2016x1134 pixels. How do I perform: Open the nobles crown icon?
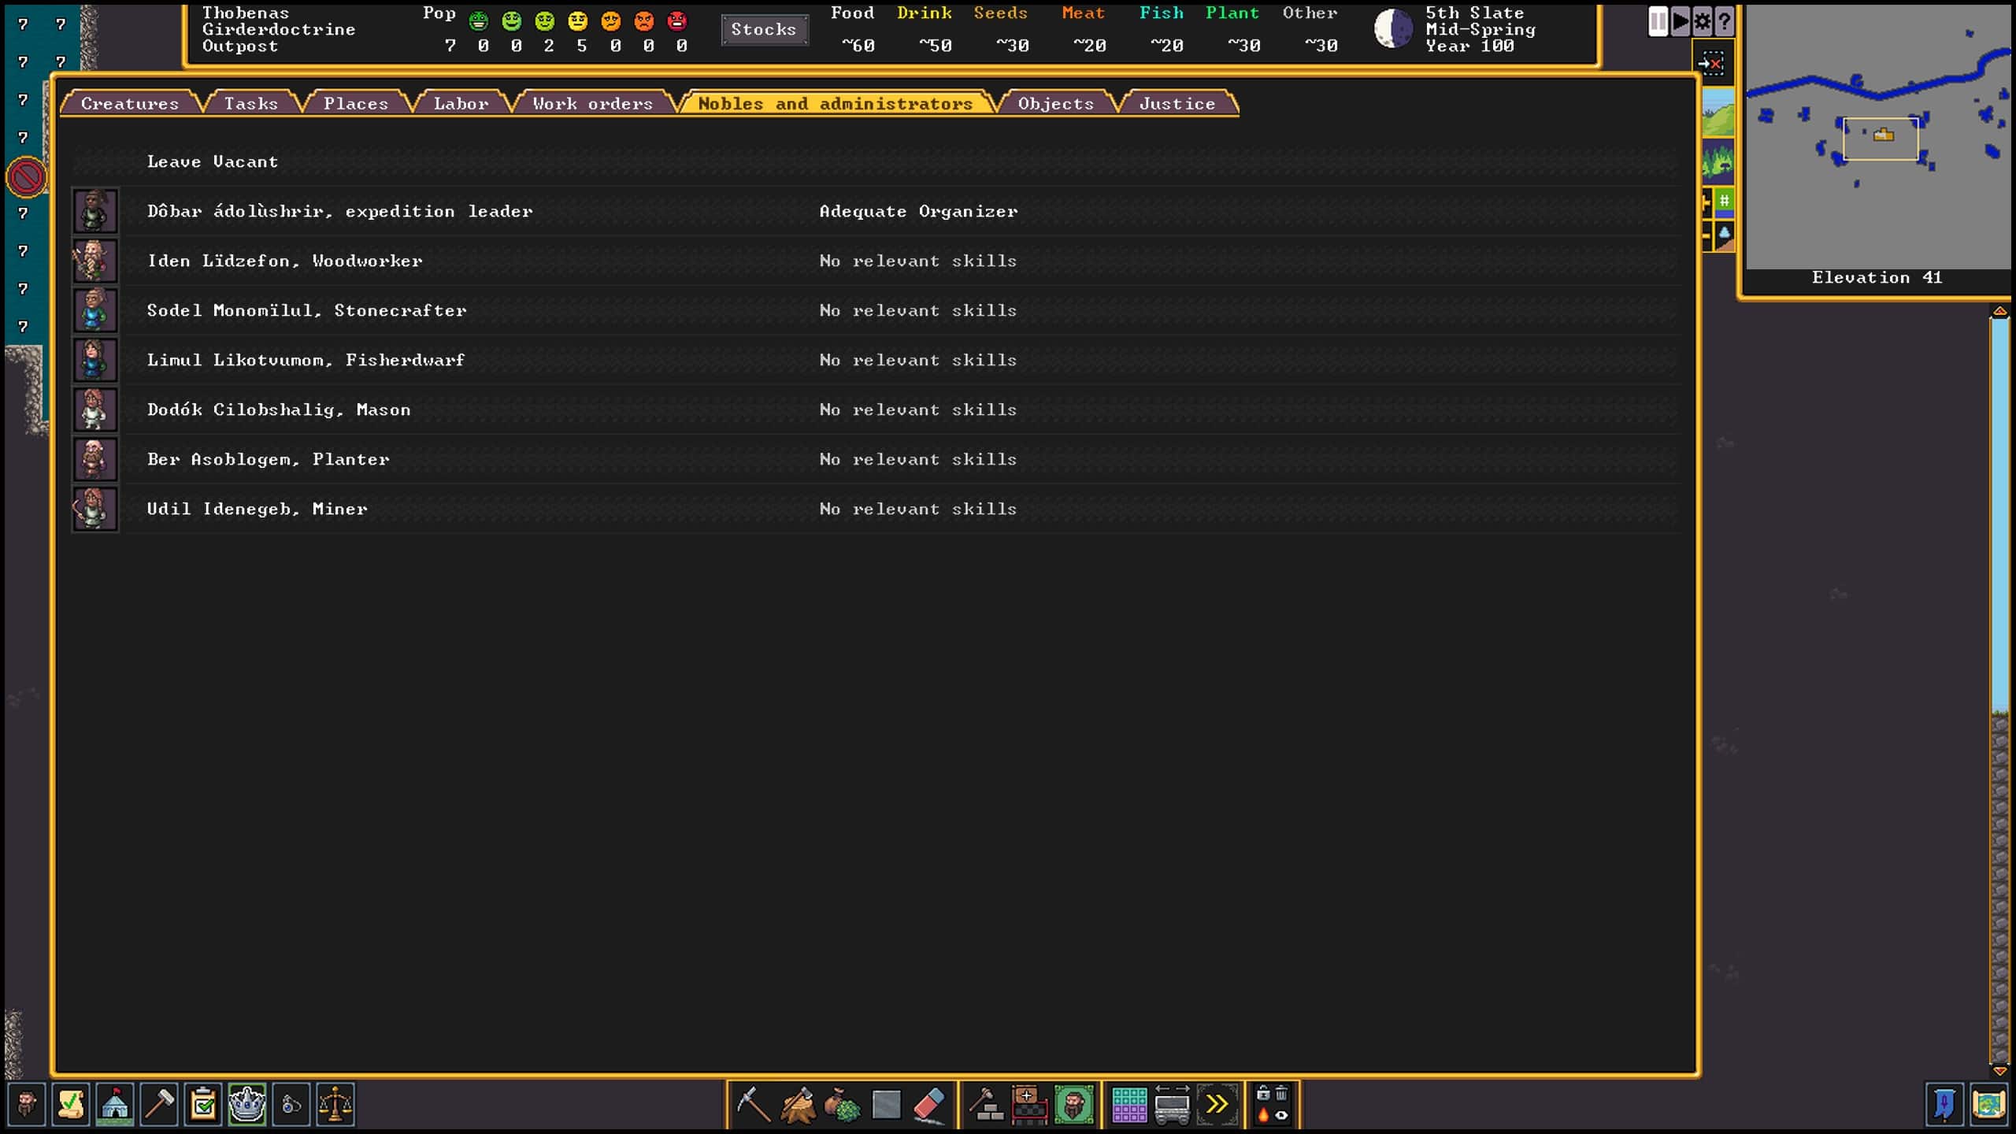(247, 1104)
